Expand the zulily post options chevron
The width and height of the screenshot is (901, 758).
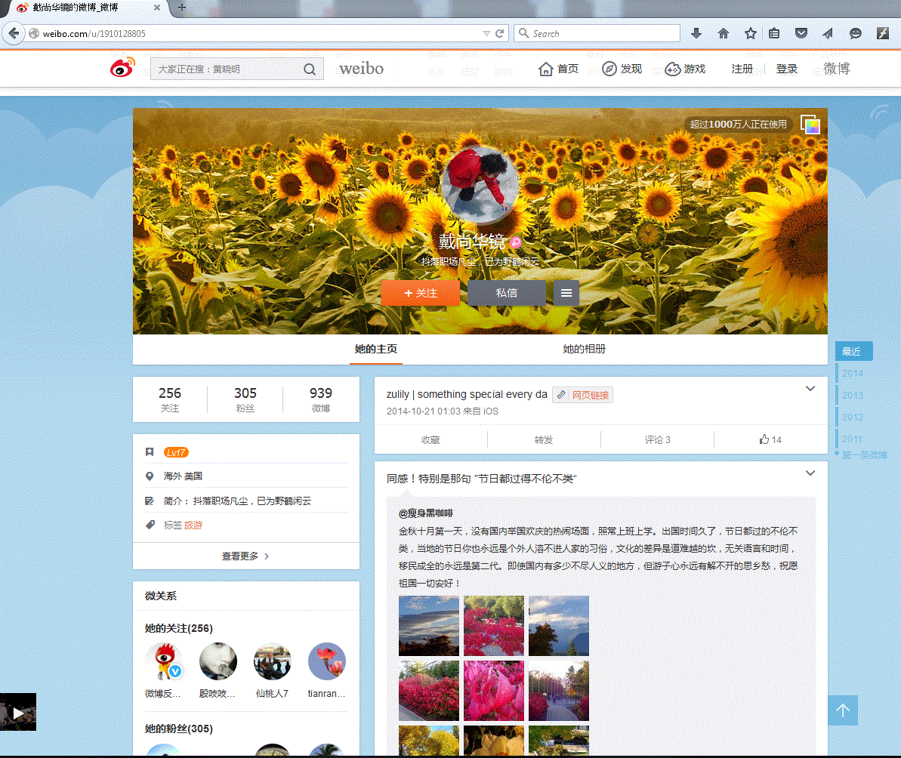point(810,389)
